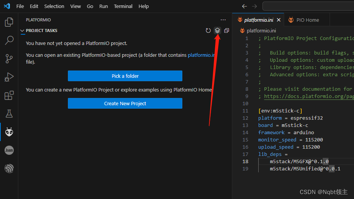Toggle grouped tasks layers icon
The width and height of the screenshot is (354, 199).
point(217,30)
